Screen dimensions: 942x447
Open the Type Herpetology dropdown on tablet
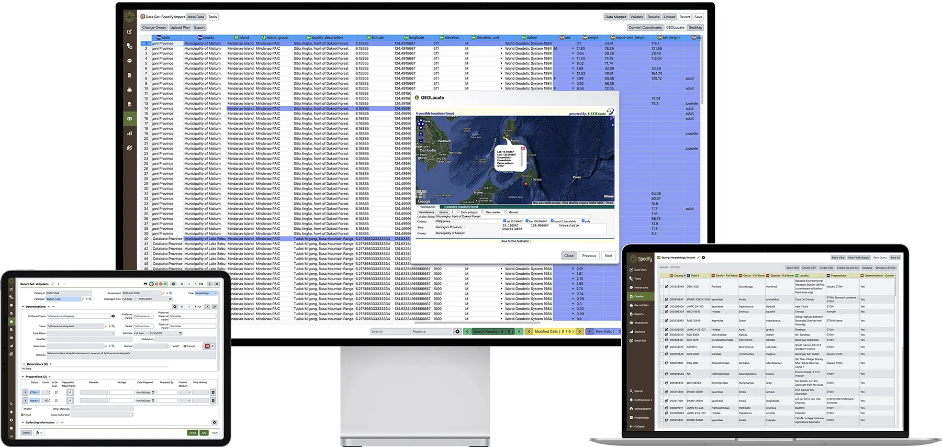[206, 293]
